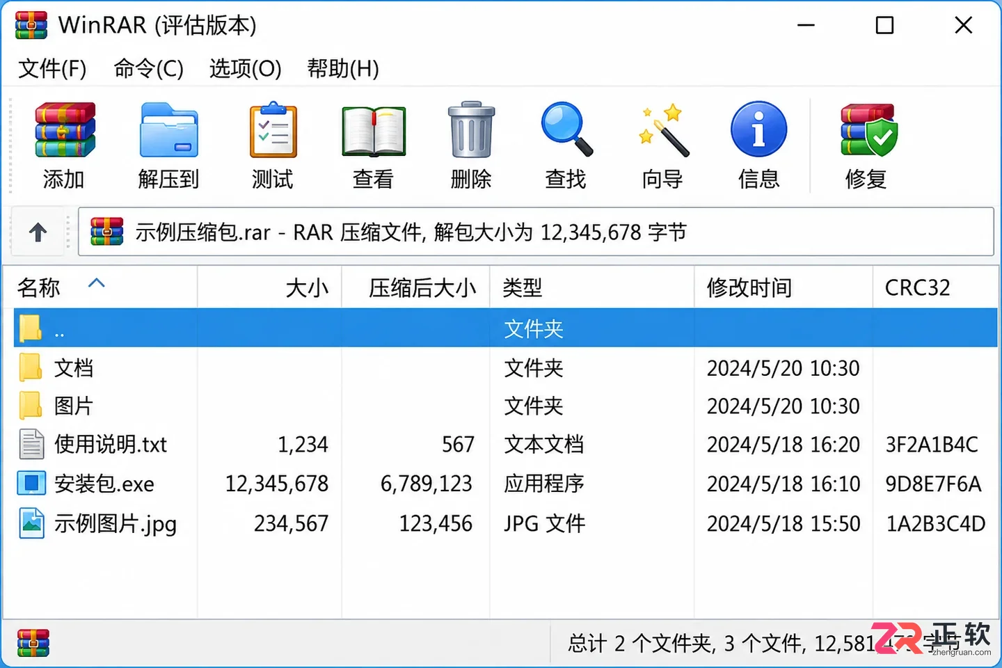The height and width of the screenshot is (668, 1002).
Task: Click the 安装包.exe file icon
Action: [x=31, y=483]
